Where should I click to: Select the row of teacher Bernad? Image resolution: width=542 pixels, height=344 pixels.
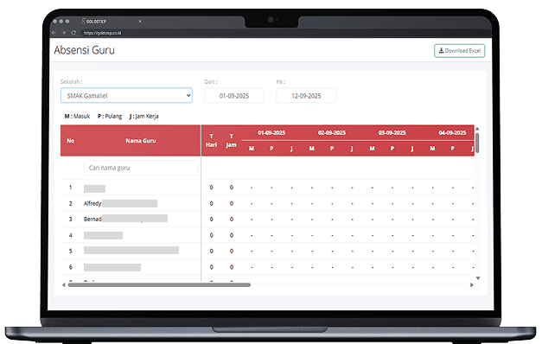coord(267,220)
